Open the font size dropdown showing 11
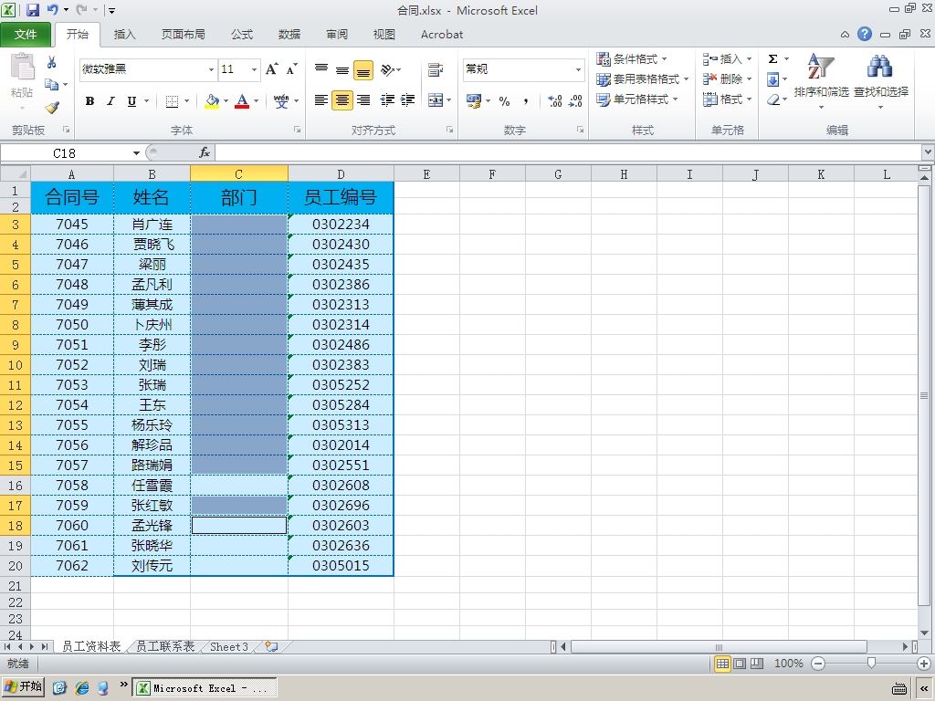This screenshot has height=701, width=935. pos(254,69)
